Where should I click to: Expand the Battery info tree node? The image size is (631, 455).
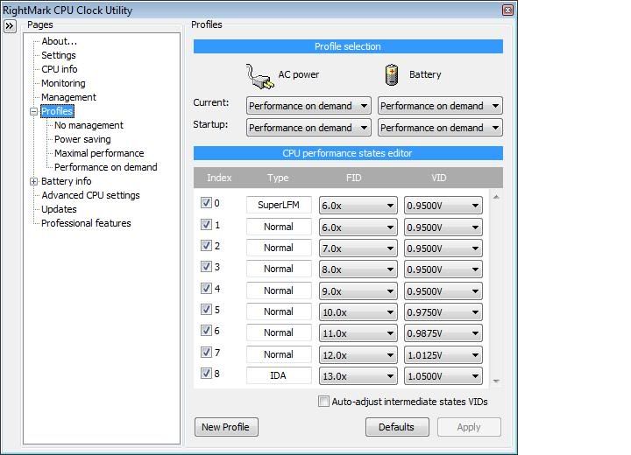34,181
